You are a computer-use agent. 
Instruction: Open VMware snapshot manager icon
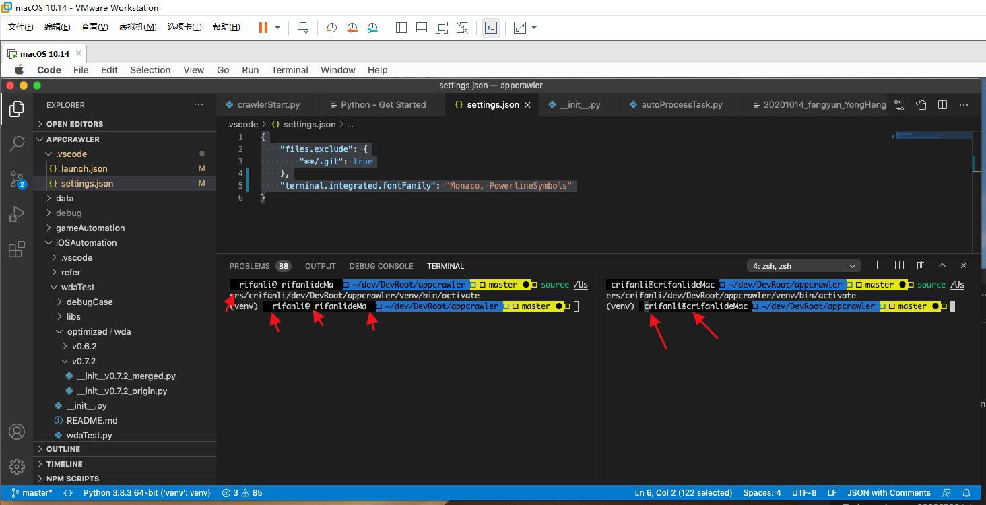point(372,28)
